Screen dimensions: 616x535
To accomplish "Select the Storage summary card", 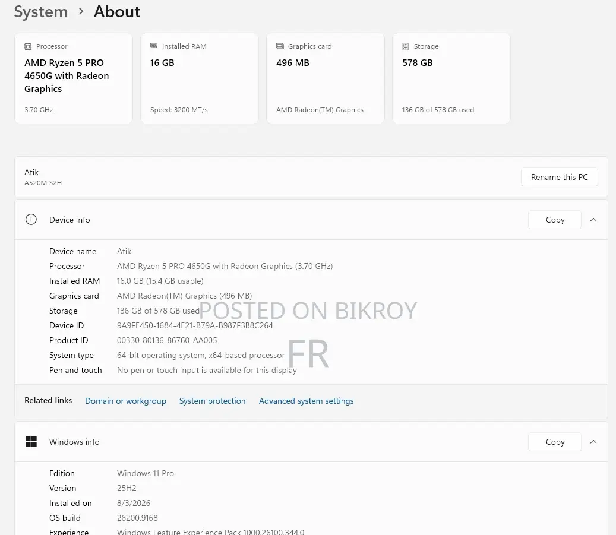I will click(451, 78).
